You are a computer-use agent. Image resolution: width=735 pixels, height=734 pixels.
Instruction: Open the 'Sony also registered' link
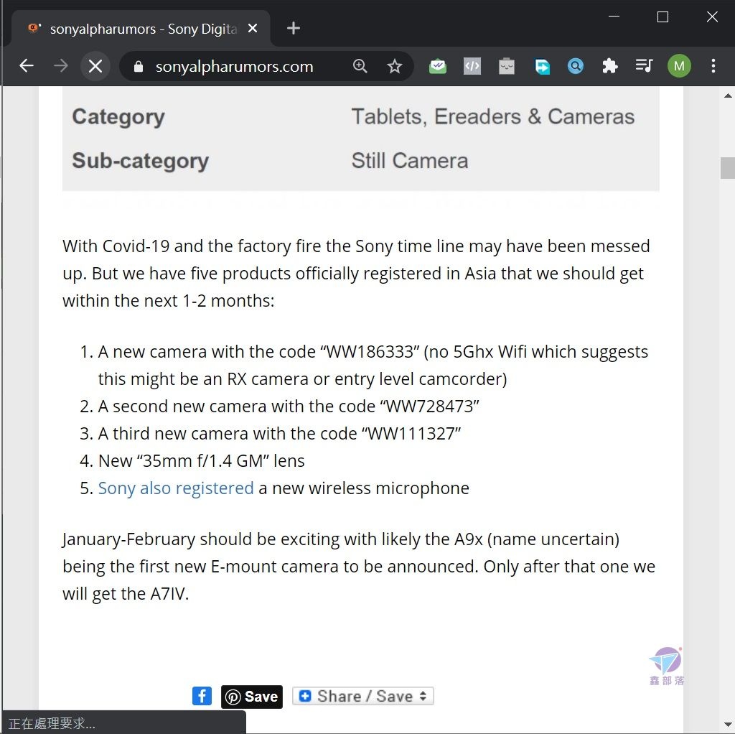pyautogui.click(x=176, y=488)
